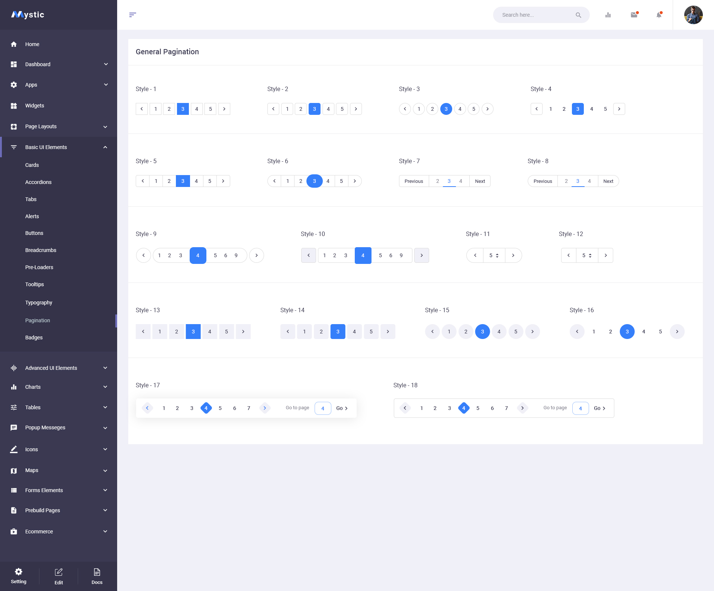Click Previous in Style - 8 pagination
The width and height of the screenshot is (714, 591).
point(543,181)
